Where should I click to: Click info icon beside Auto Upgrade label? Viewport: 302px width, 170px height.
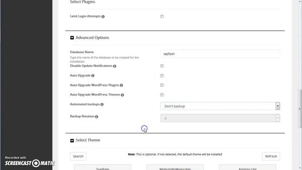click(x=93, y=76)
